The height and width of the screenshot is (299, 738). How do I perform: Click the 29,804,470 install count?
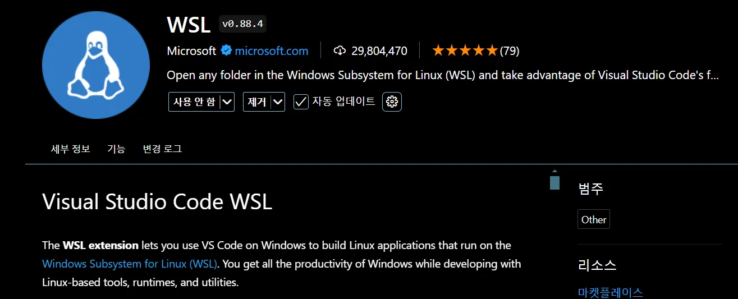(x=379, y=50)
